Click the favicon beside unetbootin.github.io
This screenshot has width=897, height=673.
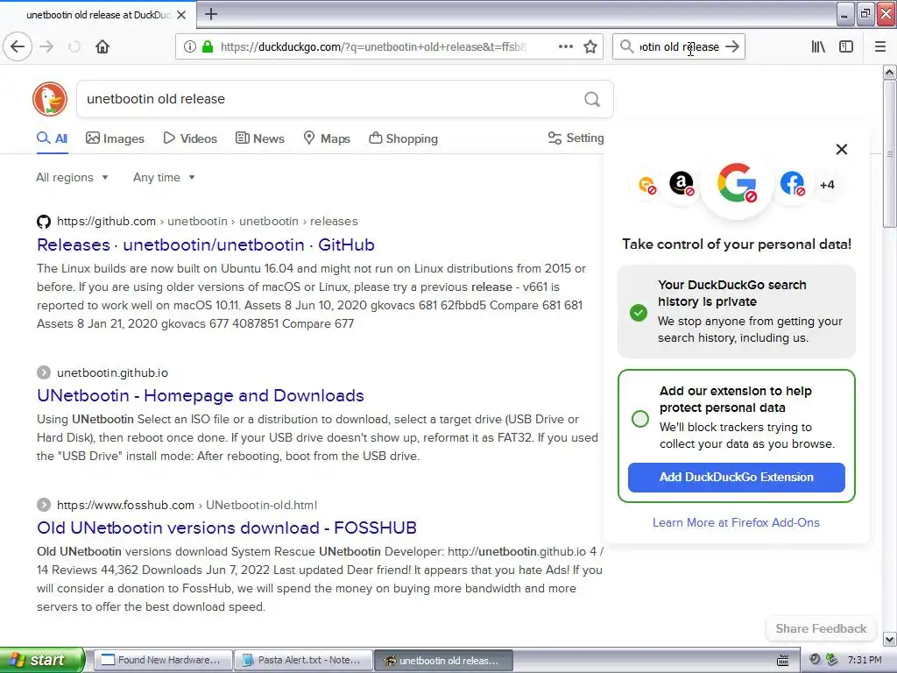click(44, 372)
